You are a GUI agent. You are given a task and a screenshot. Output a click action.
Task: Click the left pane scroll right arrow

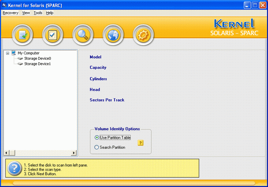pyautogui.click(x=74, y=153)
